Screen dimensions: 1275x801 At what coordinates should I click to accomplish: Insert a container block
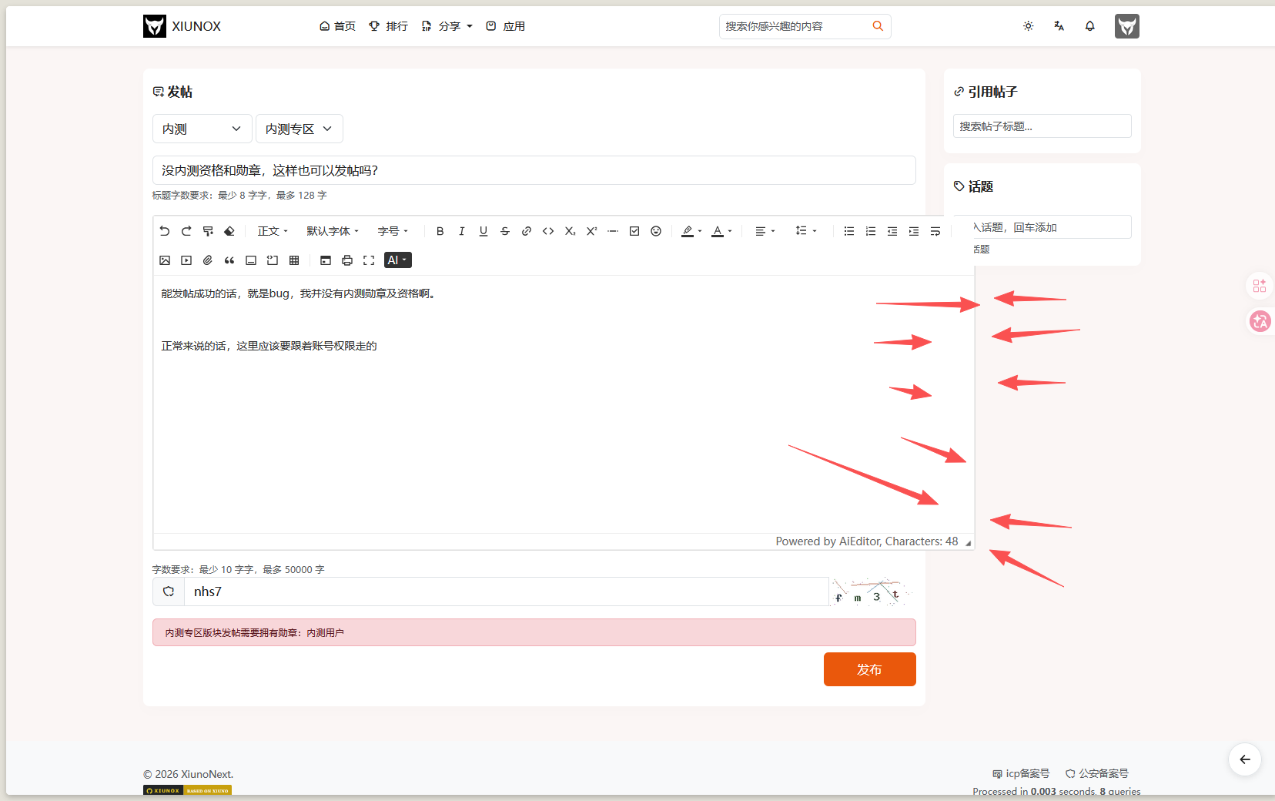click(251, 260)
